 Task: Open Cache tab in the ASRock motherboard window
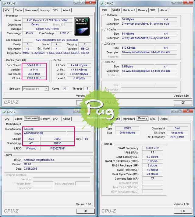pyautogui.click(x=19, y=119)
